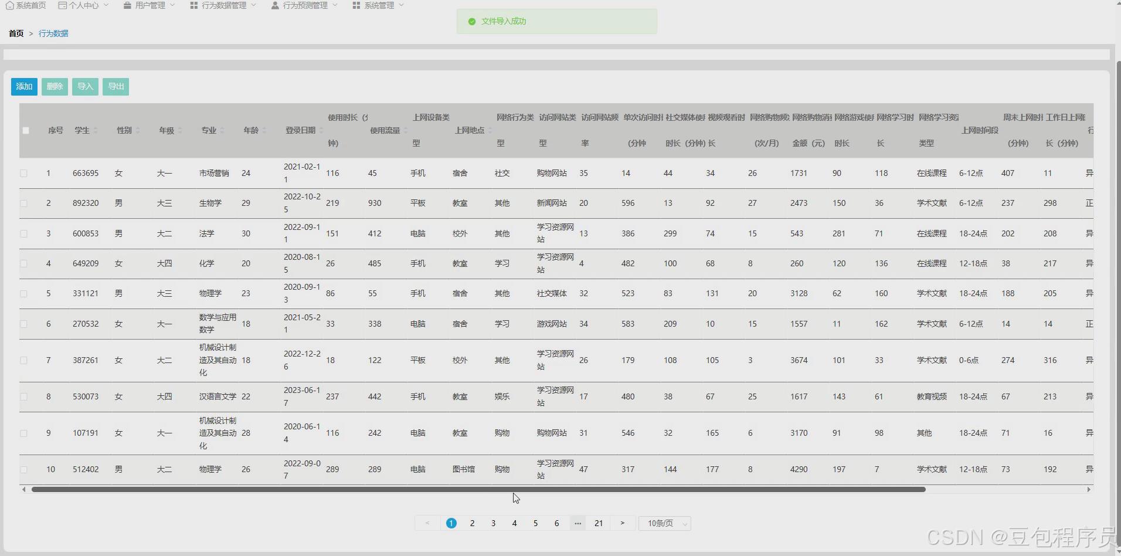Viewport: 1121px width, 556px height.
Task: Sort by the 使用流量 column sort arrows
Action: (x=406, y=130)
